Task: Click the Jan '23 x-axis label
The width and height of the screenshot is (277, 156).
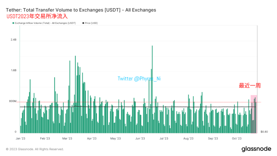Action: (20, 139)
